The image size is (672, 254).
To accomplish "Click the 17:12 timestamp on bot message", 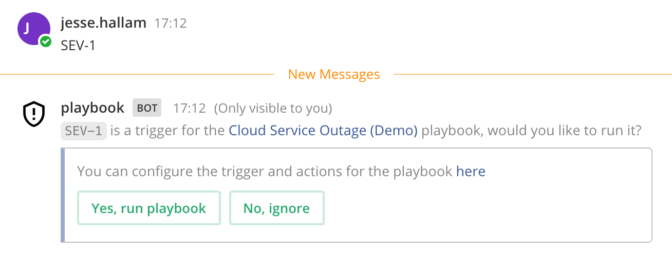I will [189, 109].
